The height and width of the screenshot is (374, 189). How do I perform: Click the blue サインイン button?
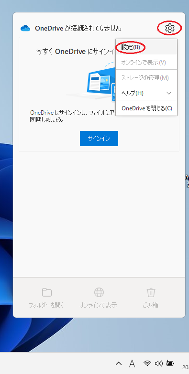coord(99,139)
